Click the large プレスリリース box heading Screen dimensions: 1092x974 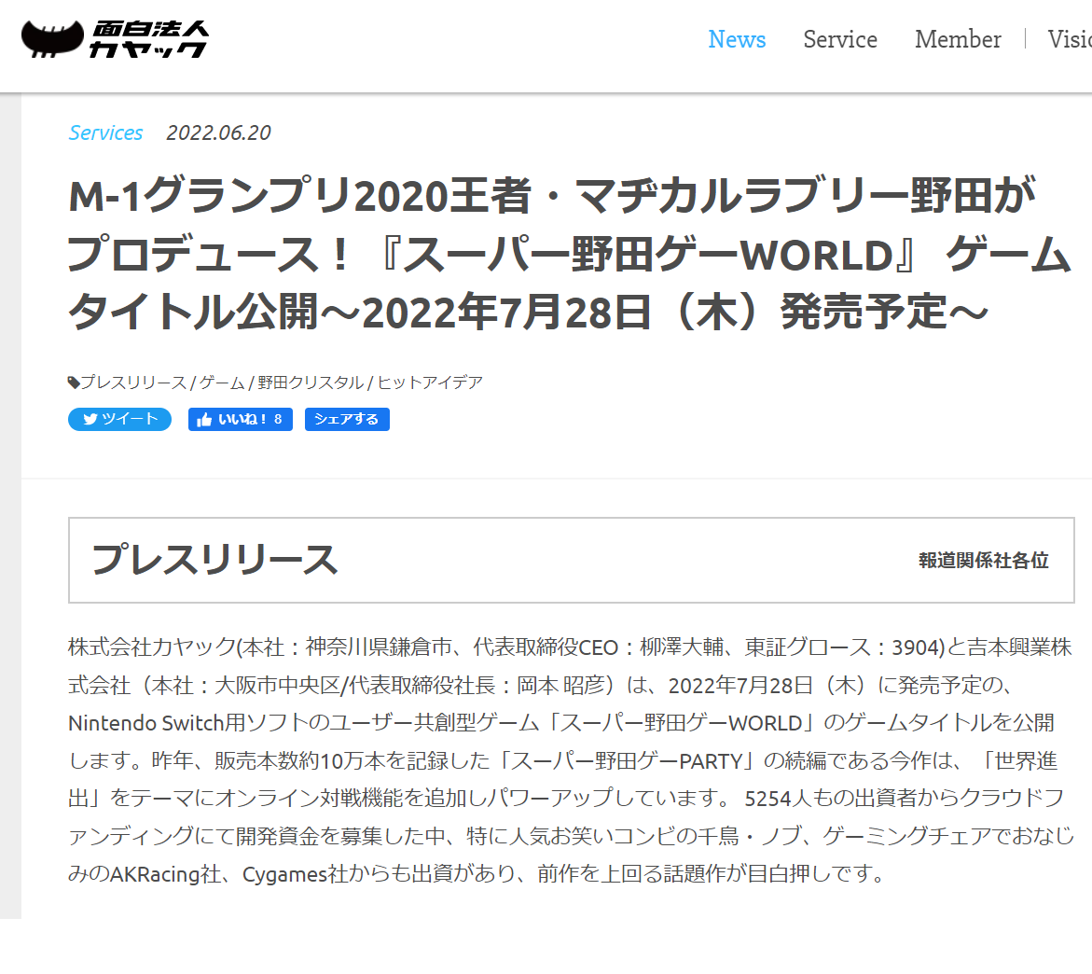214,560
